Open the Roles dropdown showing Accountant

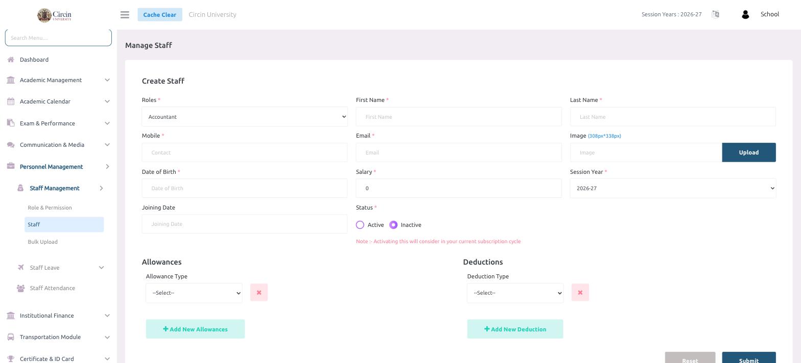[x=245, y=117]
